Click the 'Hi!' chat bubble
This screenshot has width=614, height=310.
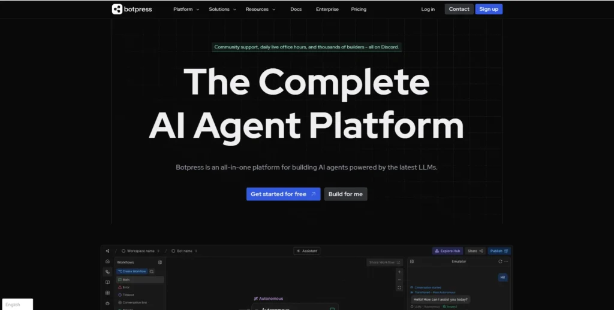pos(503,277)
